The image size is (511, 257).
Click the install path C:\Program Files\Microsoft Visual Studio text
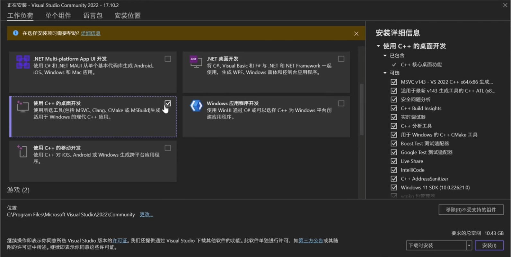click(71, 215)
